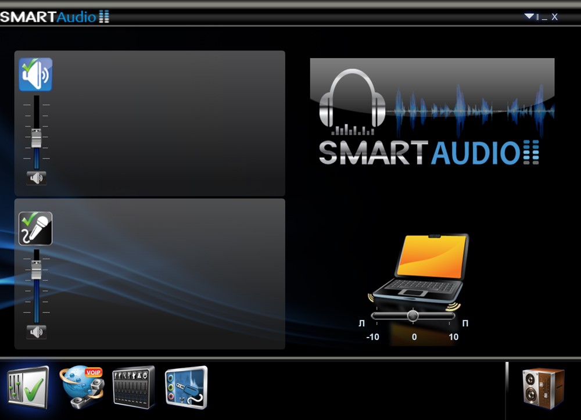581x420 pixels.
Task: Click the wooden loudspeaker icon
Action: [543, 389]
